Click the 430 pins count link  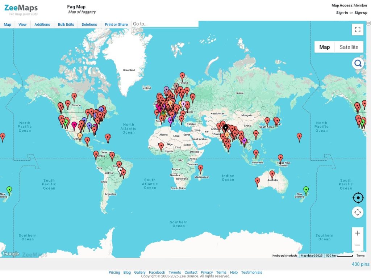click(x=360, y=264)
